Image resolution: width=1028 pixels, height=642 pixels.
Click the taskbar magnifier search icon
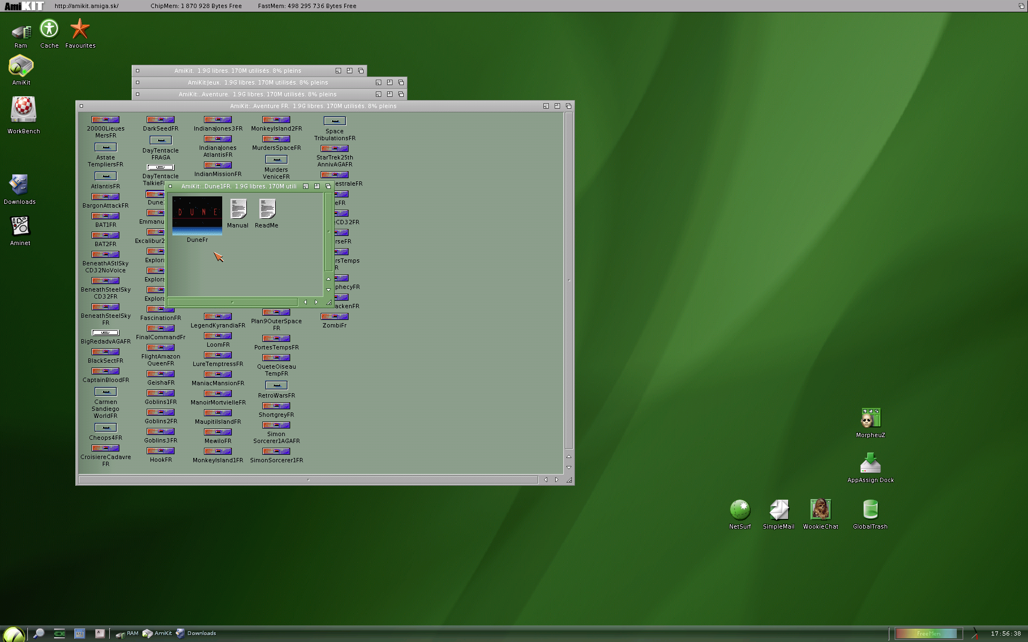click(39, 633)
